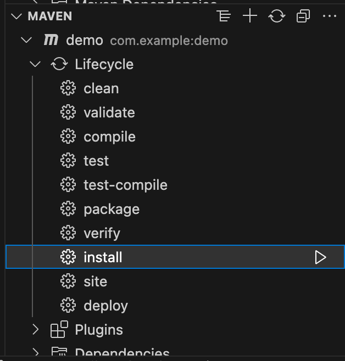Switch Maven view to flat or hierarchical
This screenshot has width=345, height=361.
pos(224,16)
